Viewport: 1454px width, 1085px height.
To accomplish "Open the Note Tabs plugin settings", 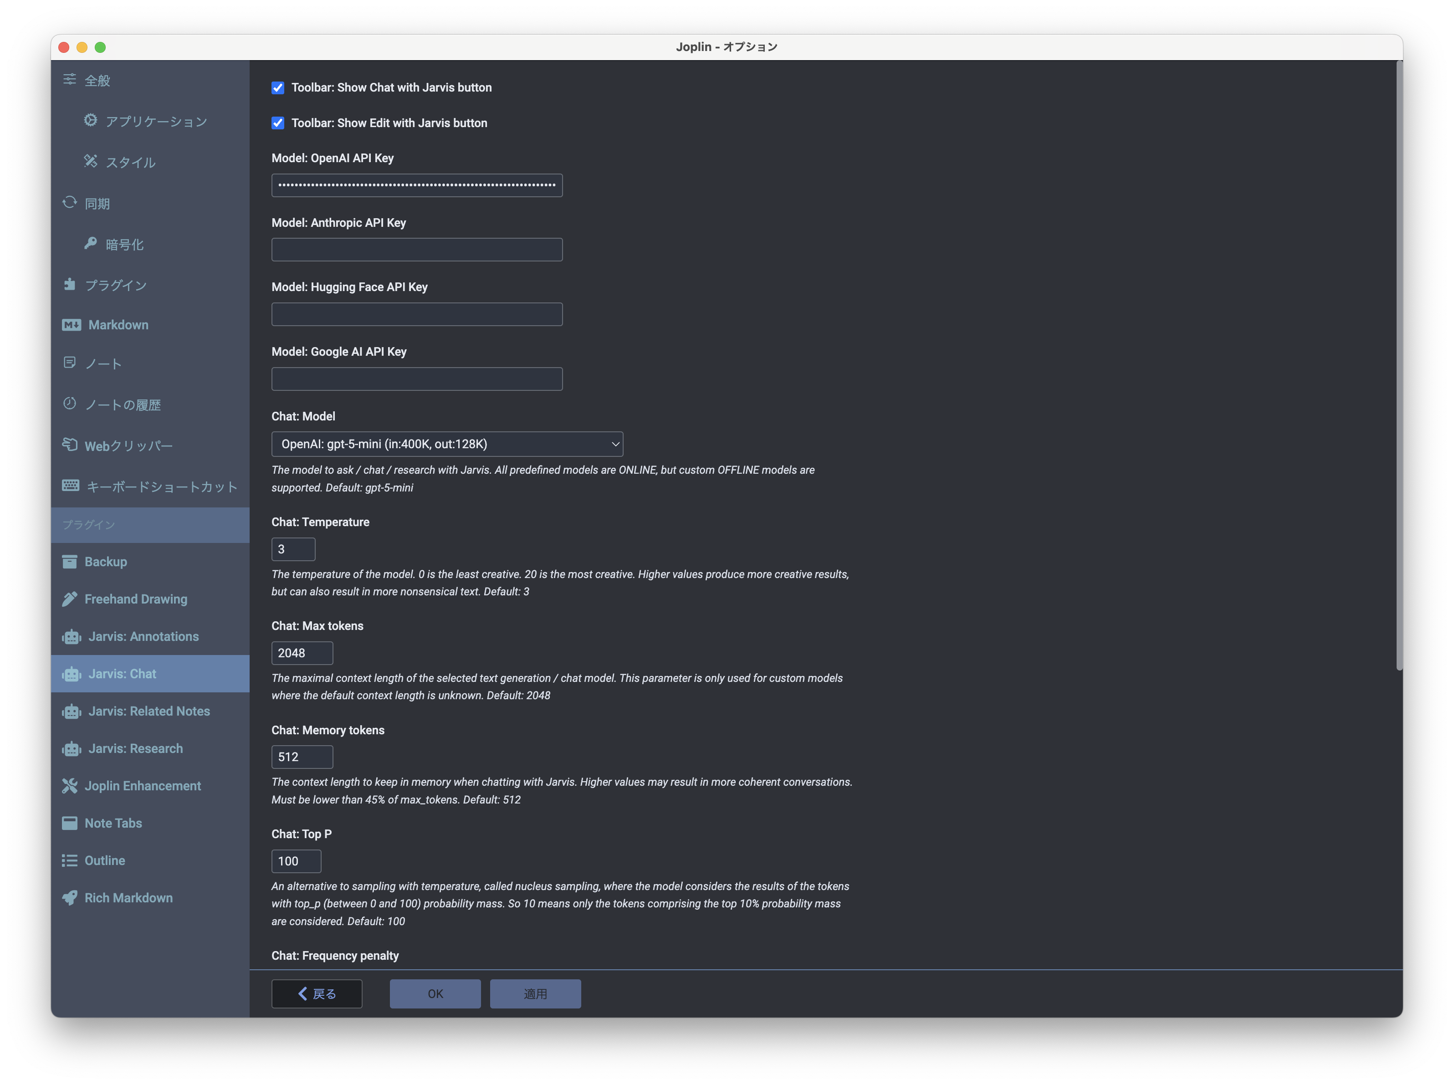I will coord(113,823).
